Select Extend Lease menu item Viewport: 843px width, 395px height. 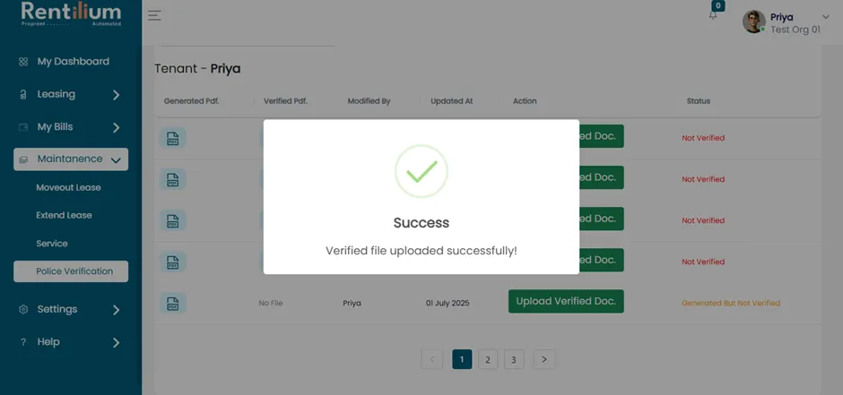tap(64, 215)
